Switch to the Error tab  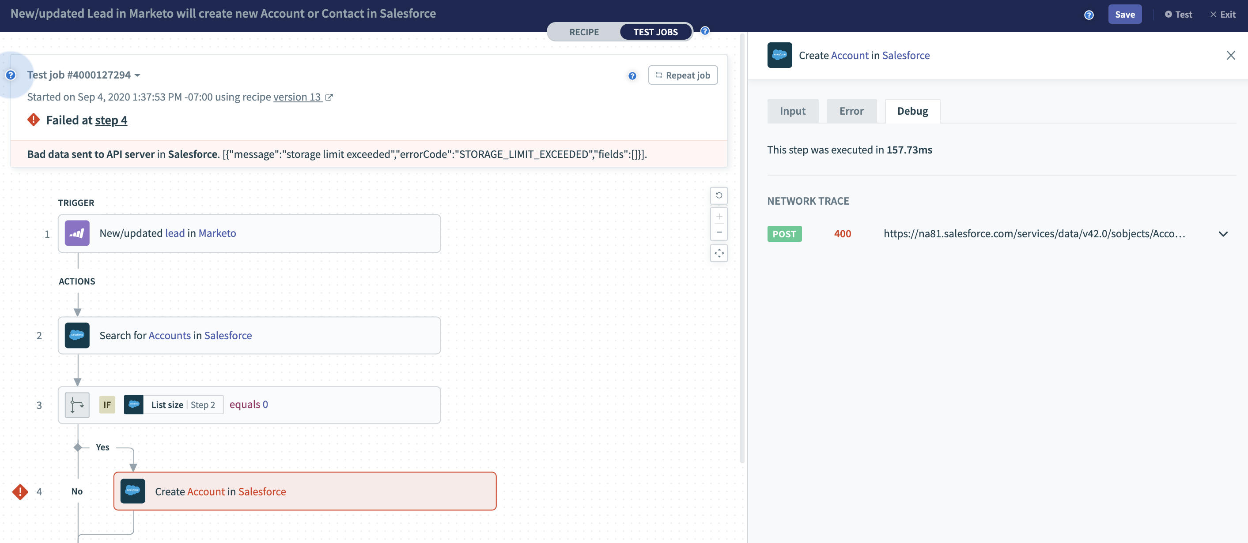tap(851, 111)
